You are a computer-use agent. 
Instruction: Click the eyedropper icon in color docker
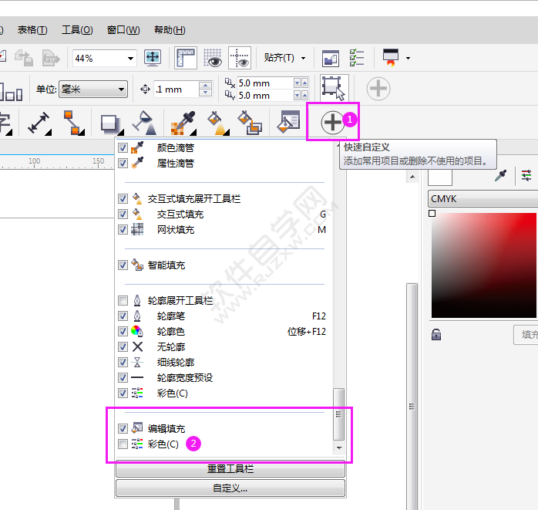pos(500,175)
